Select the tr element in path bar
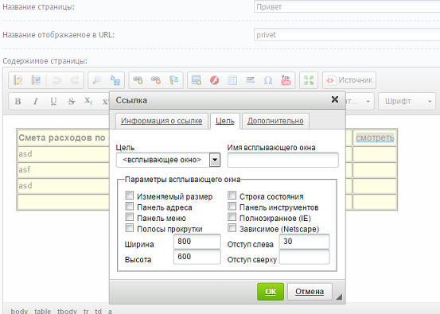 coord(86,311)
